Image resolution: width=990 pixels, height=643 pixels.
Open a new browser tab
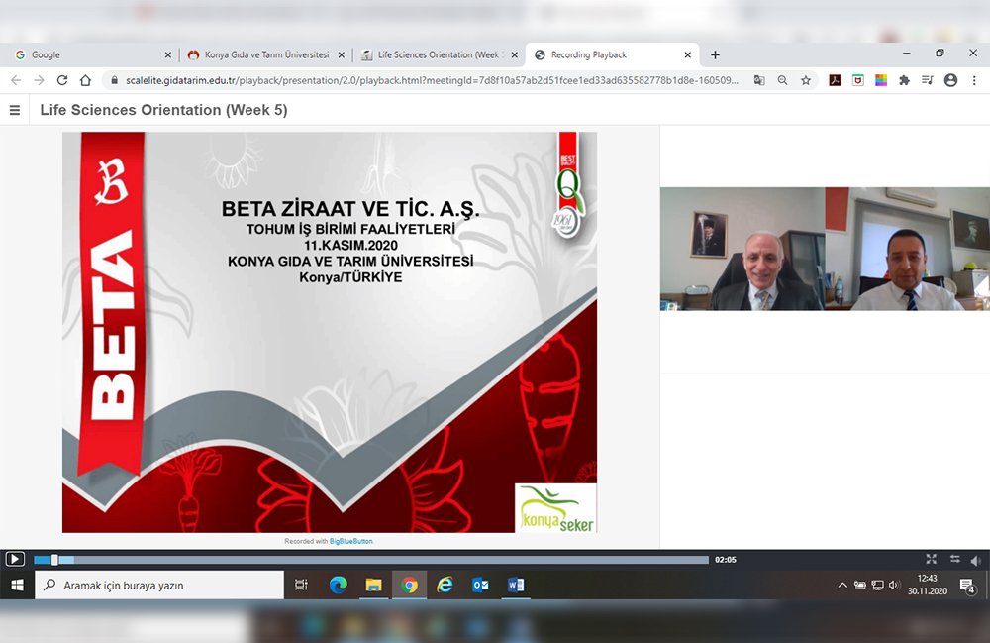(715, 54)
